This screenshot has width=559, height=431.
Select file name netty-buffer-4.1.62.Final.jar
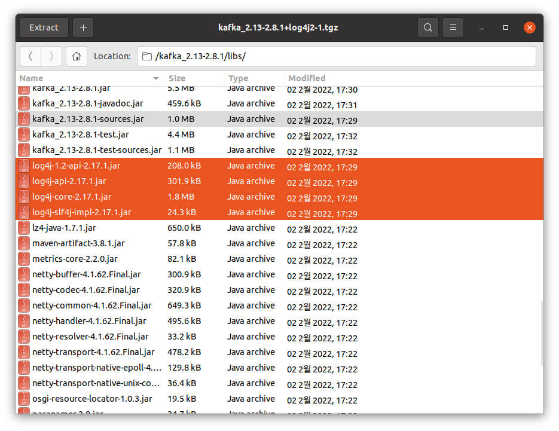(x=87, y=274)
